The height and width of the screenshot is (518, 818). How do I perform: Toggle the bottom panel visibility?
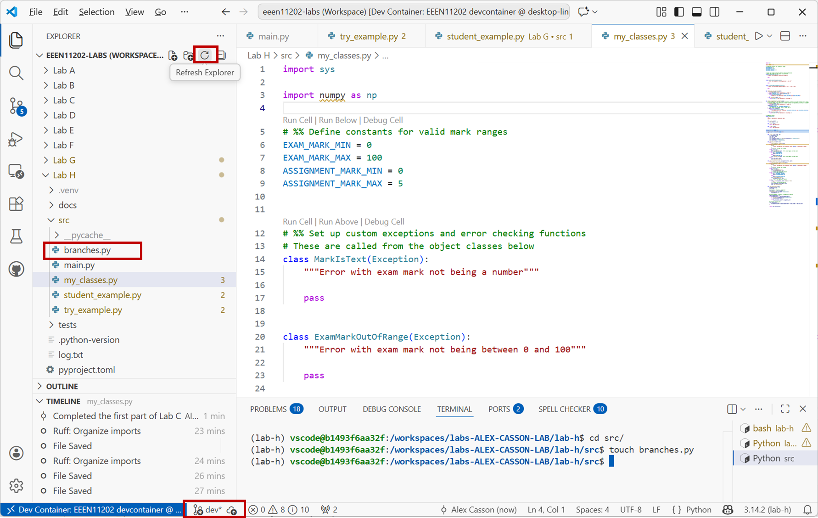(696, 12)
